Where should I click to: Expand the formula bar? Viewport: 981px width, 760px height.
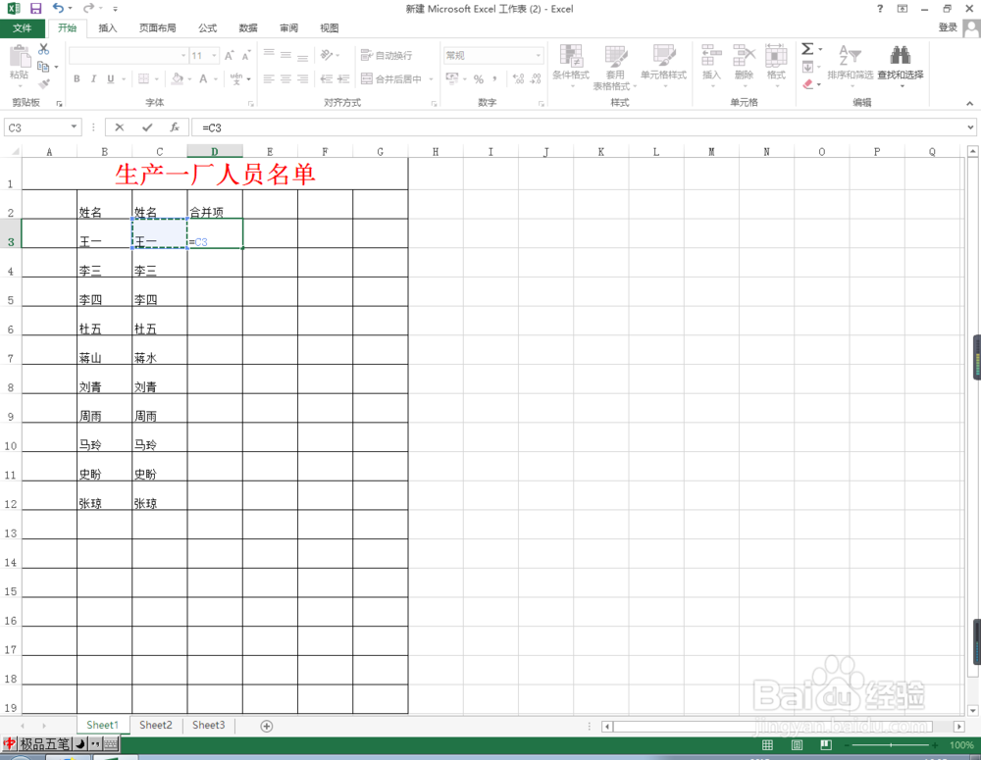[970, 127]
